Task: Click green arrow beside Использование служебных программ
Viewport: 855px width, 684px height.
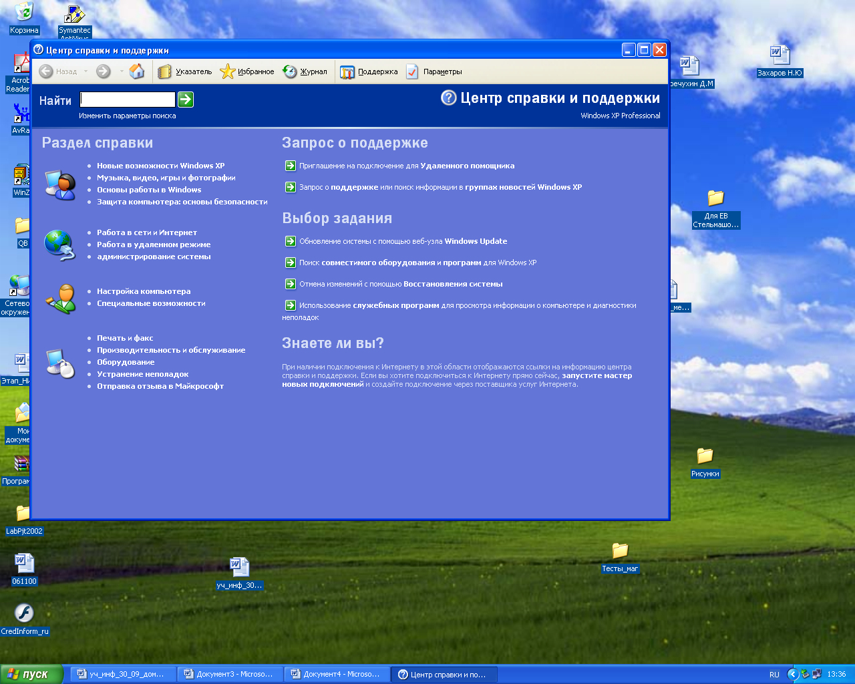Action: point(291,305)
